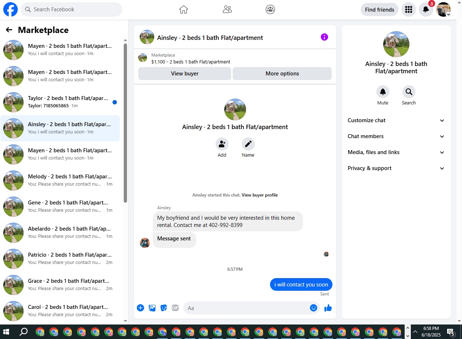Expand Media, files and links section
This screenshot has height=339, width=462.
396,152
